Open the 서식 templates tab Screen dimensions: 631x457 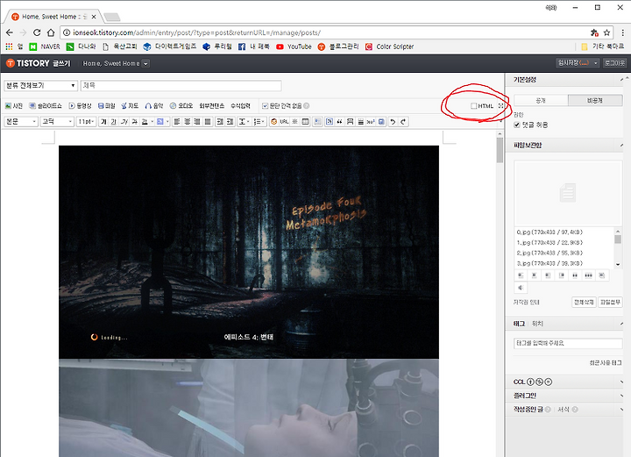(x=564, y=410)
